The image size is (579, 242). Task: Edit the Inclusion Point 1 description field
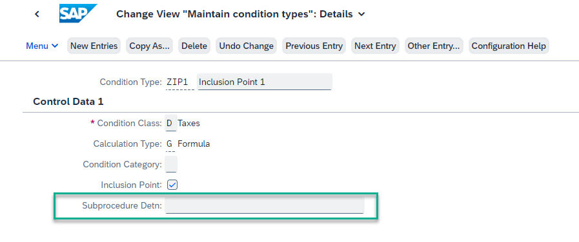click(x=265, y=82)
